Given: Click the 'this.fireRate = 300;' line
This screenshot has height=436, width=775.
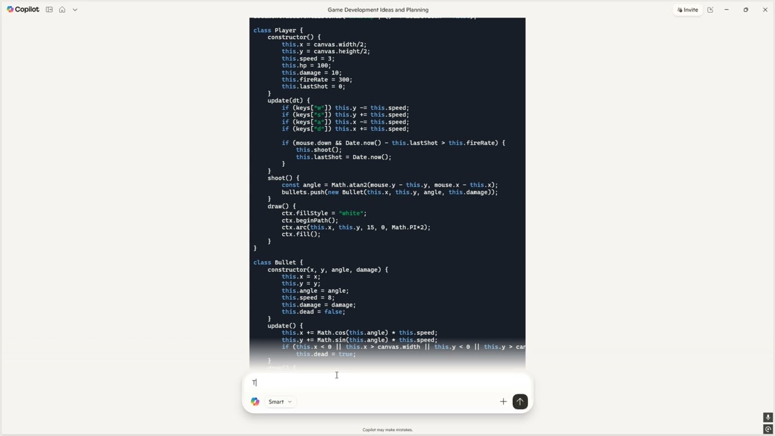Looking at the screenshot, I should (317, 79).
